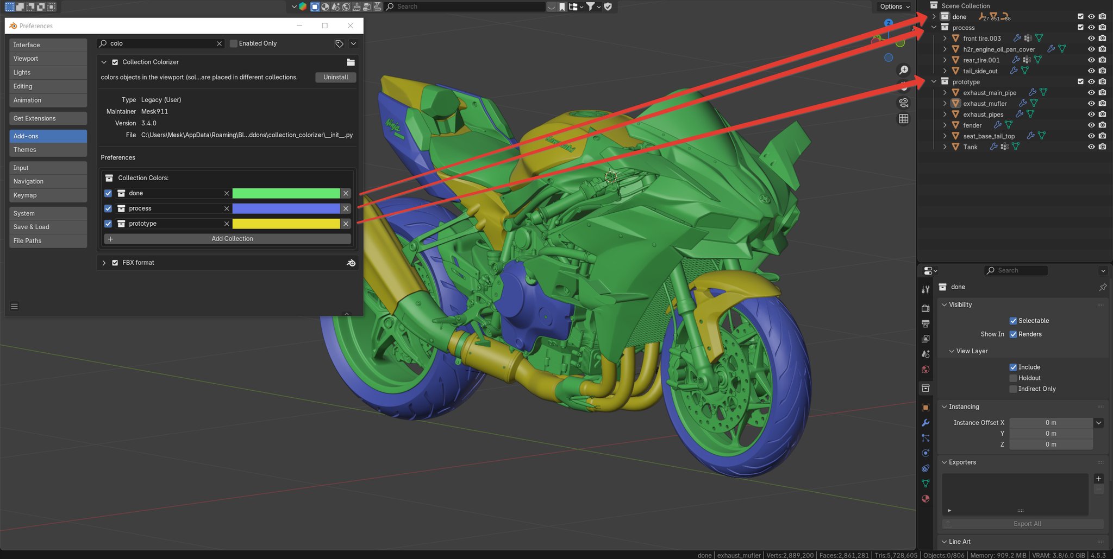Select the Keymap preferences section

48,195
